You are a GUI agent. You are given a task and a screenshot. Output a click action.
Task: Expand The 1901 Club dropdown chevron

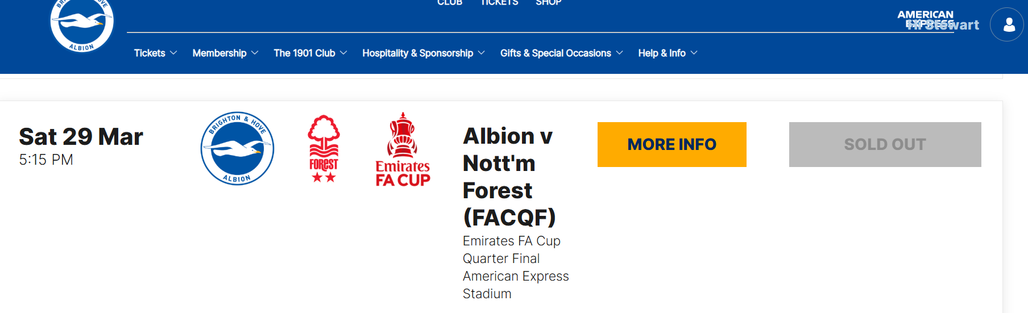point(343,53)
